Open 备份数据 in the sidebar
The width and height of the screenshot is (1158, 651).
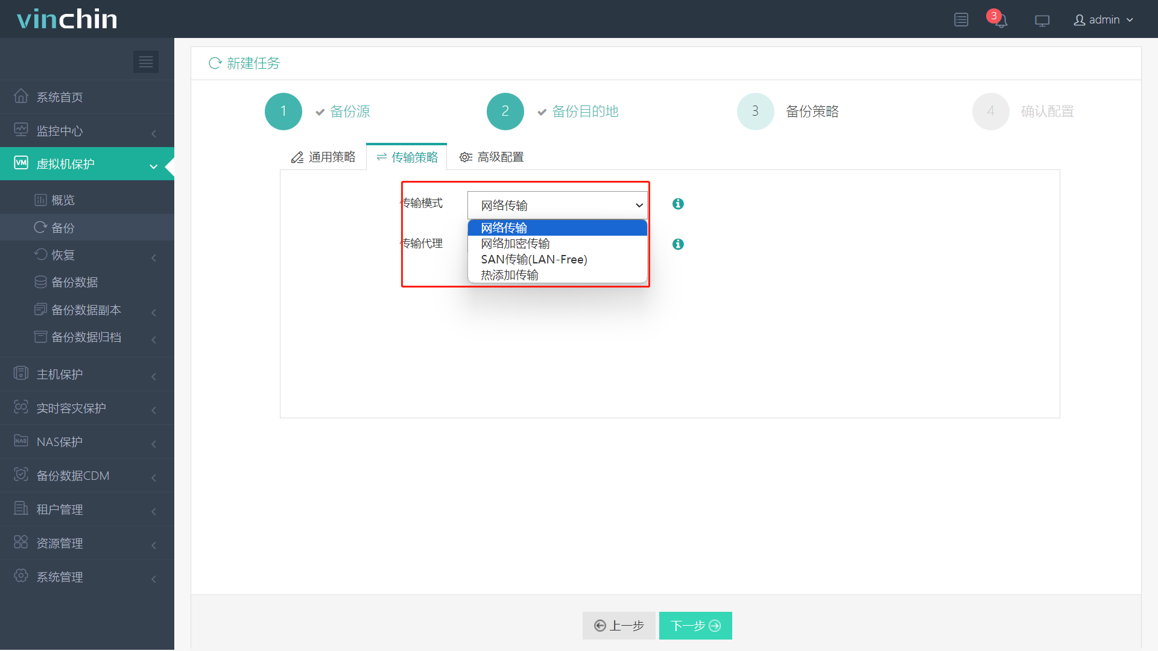pyautogui.click(x=87, y=282)
